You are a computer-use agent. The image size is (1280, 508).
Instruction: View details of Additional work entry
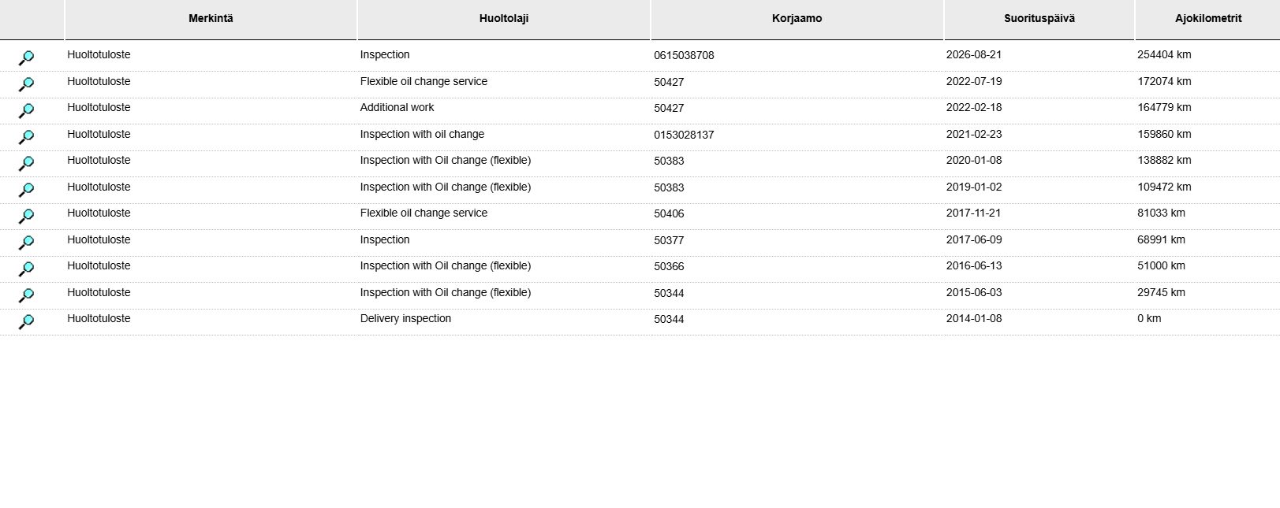(26, 111)
